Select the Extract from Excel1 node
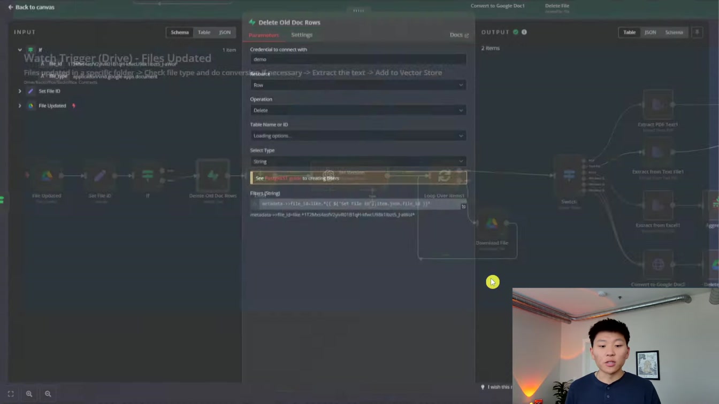 click(658, 205)
